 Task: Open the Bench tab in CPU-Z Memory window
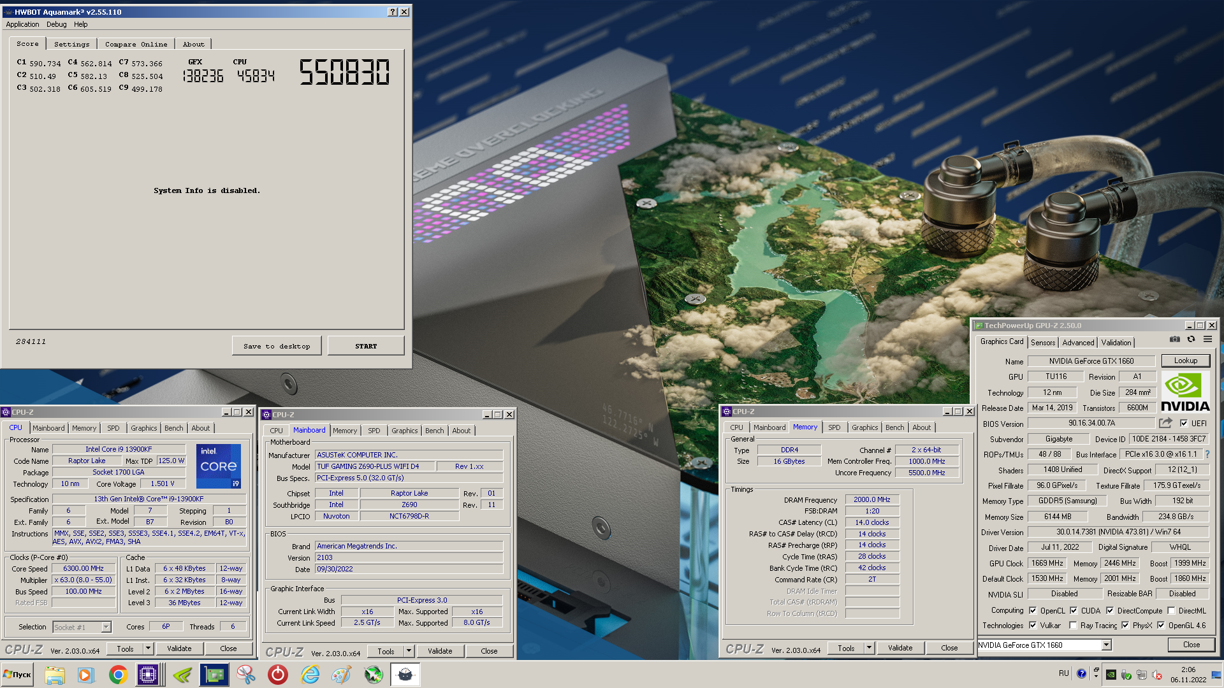[894, 427]
